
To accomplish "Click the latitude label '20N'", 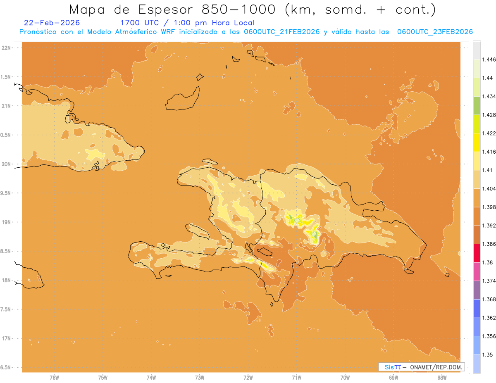I will click(7, 164).
